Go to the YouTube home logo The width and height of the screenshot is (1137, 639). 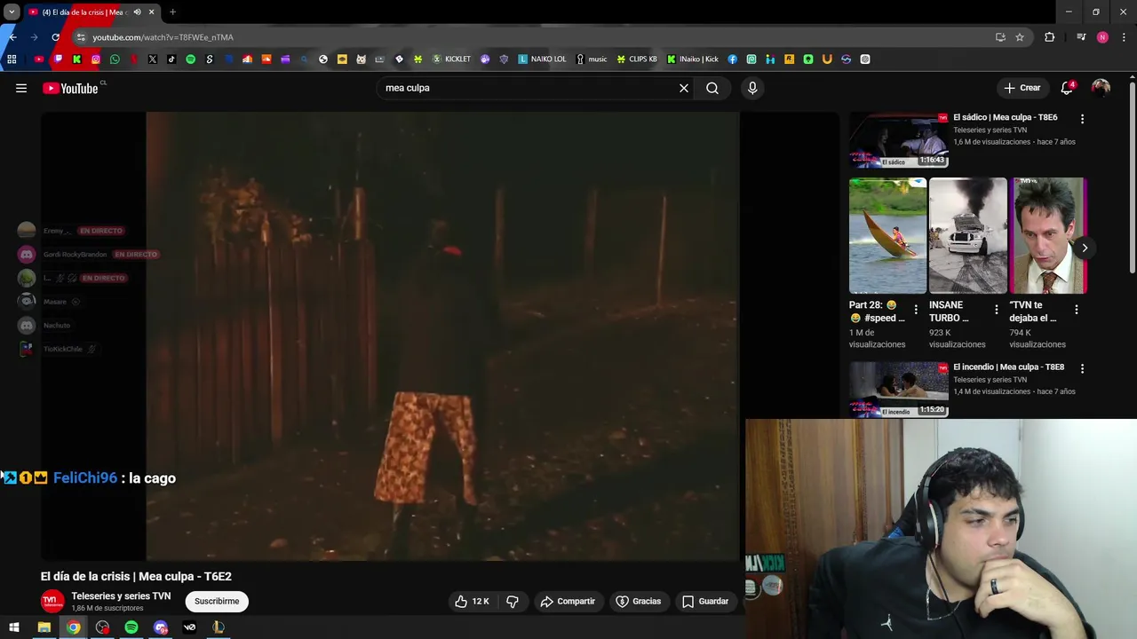click(x=70, y=88)
